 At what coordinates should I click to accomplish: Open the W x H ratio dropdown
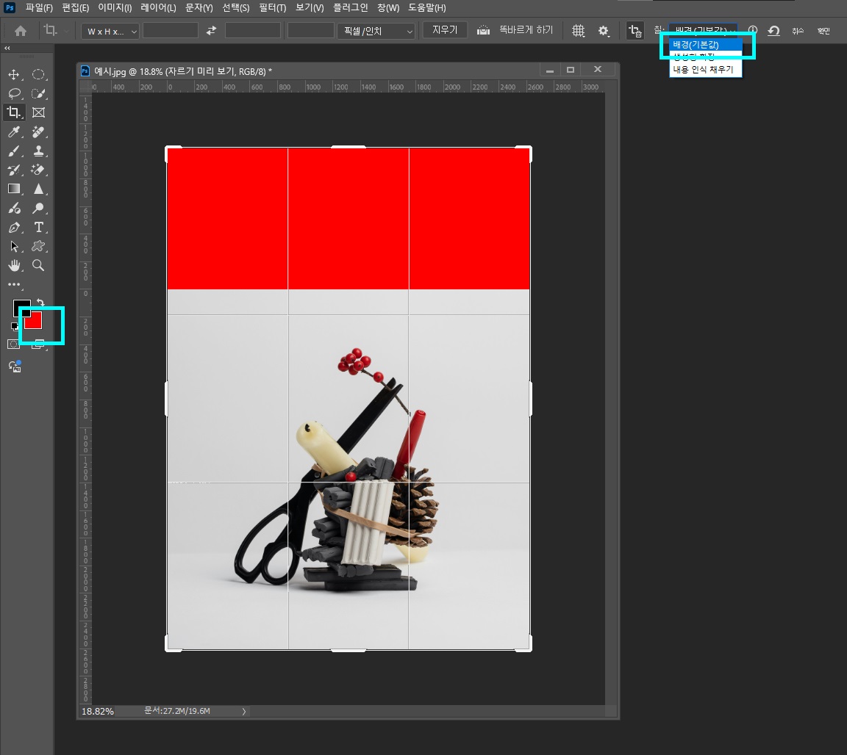[110, 32]
